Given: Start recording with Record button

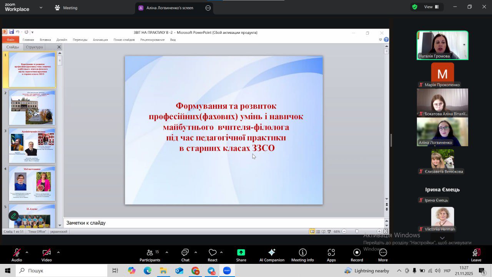Looking at the screenshot, I should 357,255.
